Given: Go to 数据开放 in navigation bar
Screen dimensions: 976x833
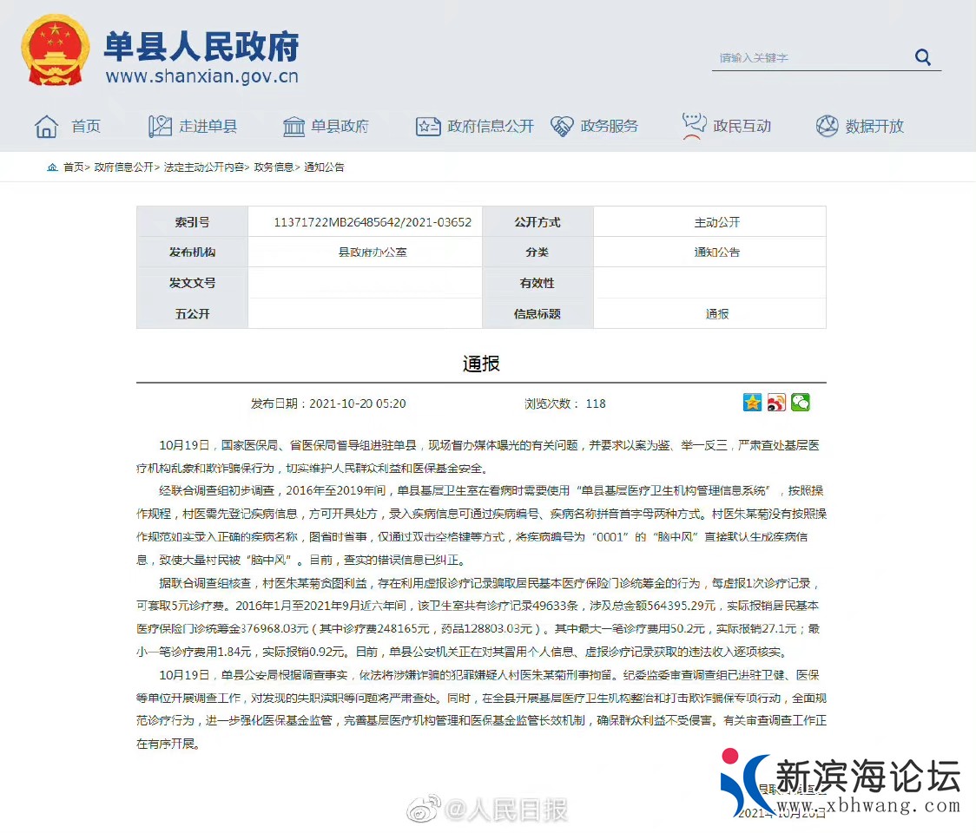Looking at the screenshot, I should click(x=874, y=127).
